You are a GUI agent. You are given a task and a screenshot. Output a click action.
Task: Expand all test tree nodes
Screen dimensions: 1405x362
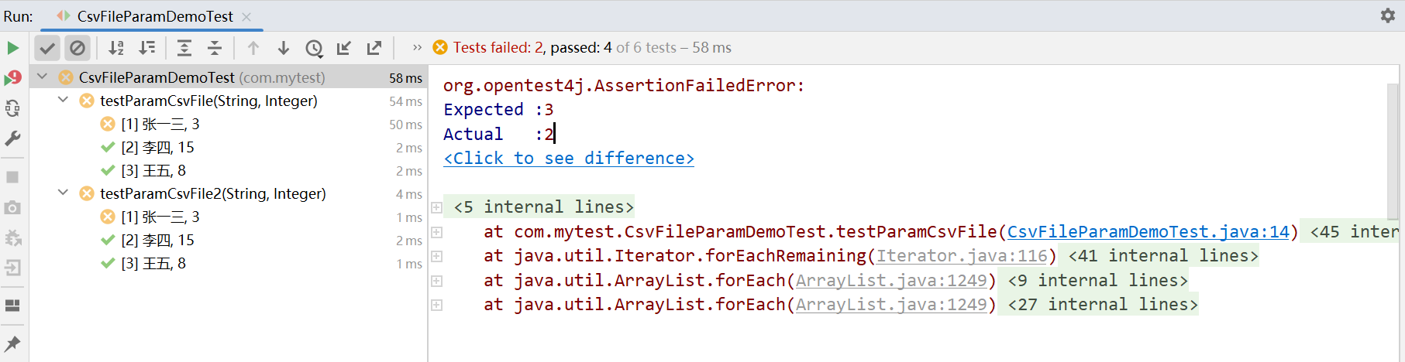click(184, 48)
